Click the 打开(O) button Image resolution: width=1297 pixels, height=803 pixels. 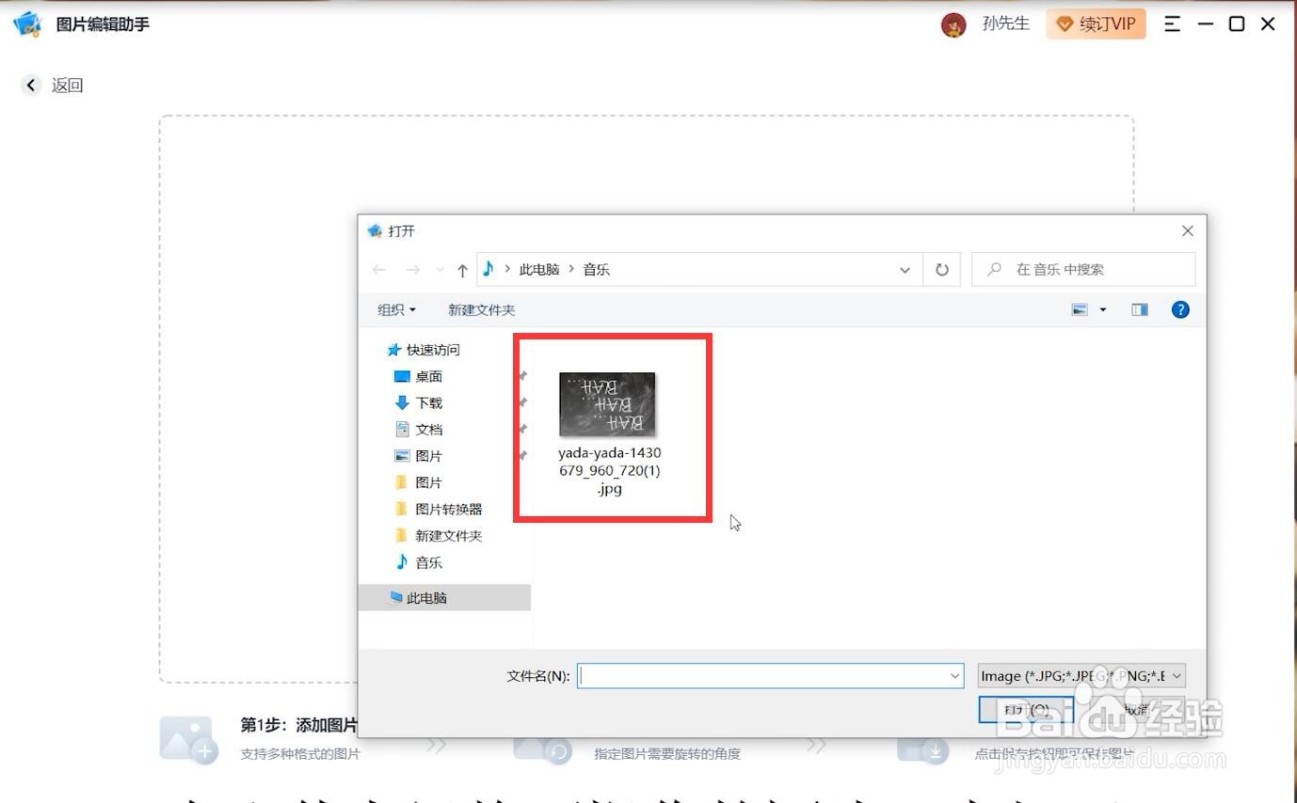click(1026, 710)
